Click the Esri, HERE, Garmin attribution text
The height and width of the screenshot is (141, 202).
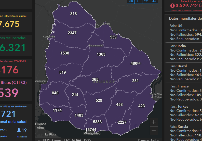pyautogui.click(x=63, y=140)
